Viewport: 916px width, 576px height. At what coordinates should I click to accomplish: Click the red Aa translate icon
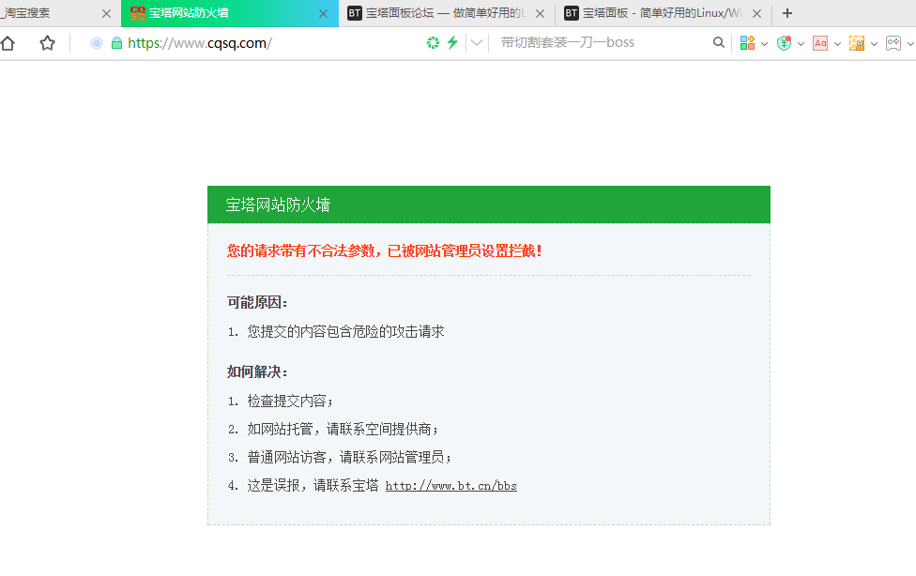coord(820,43)
